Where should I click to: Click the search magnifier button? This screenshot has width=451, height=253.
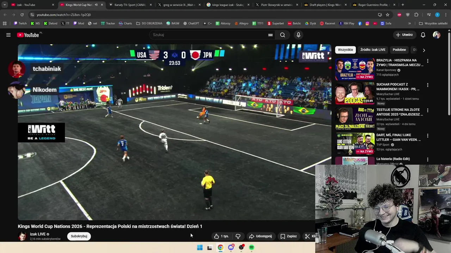coord(283,35)
